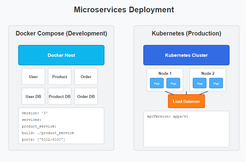Click the "product_service:" code line

coord(39,126)
